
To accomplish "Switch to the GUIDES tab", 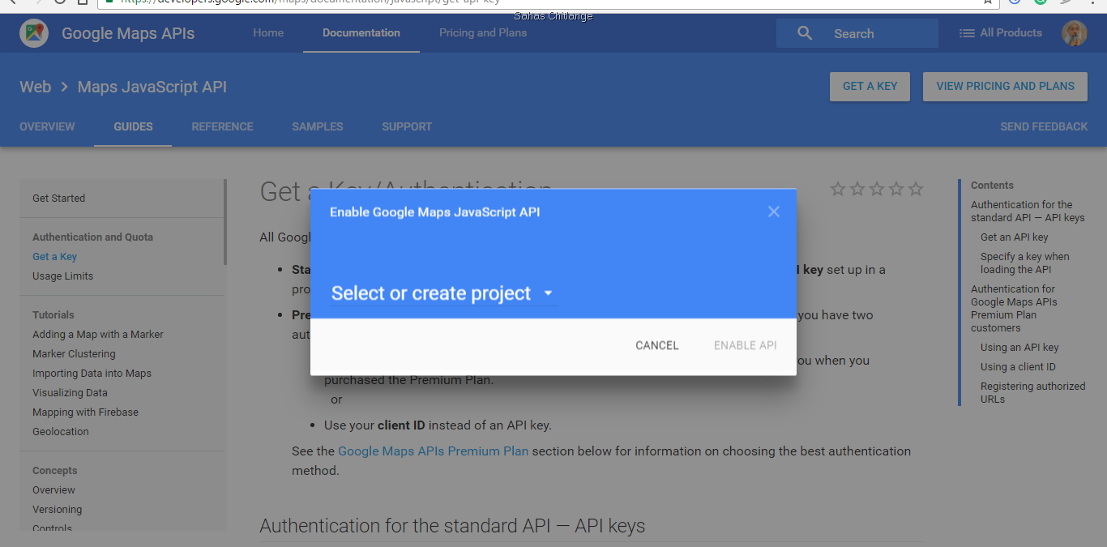I will click(x=133, y=127).
